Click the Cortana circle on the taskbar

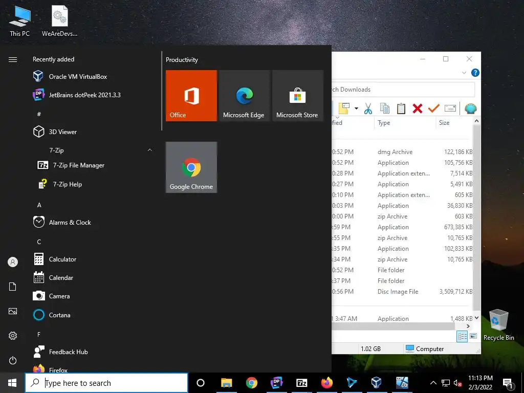tap(201, 383)
